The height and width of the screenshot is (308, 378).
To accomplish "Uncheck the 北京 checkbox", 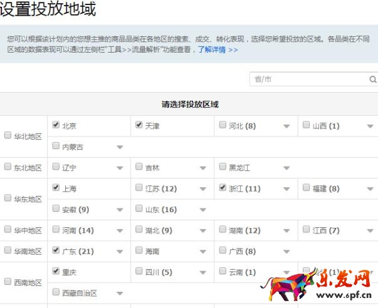I will coord(56,125).
